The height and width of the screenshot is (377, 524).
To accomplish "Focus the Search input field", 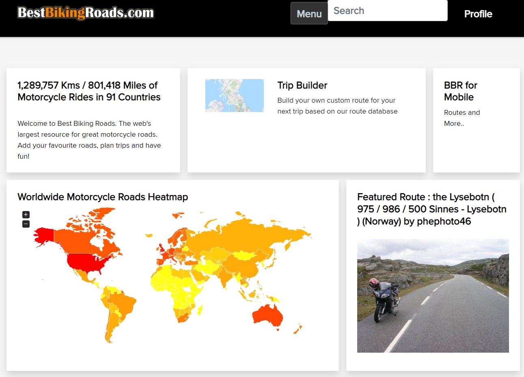I will (x=388, y=11).
